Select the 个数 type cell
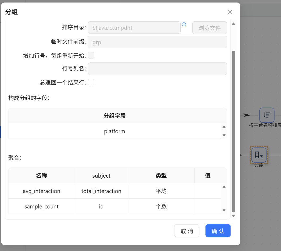 click(161, 206)
